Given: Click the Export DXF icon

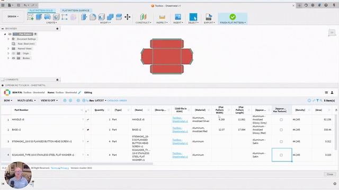Looking at the screenshot, I should [x=209, y=17].
